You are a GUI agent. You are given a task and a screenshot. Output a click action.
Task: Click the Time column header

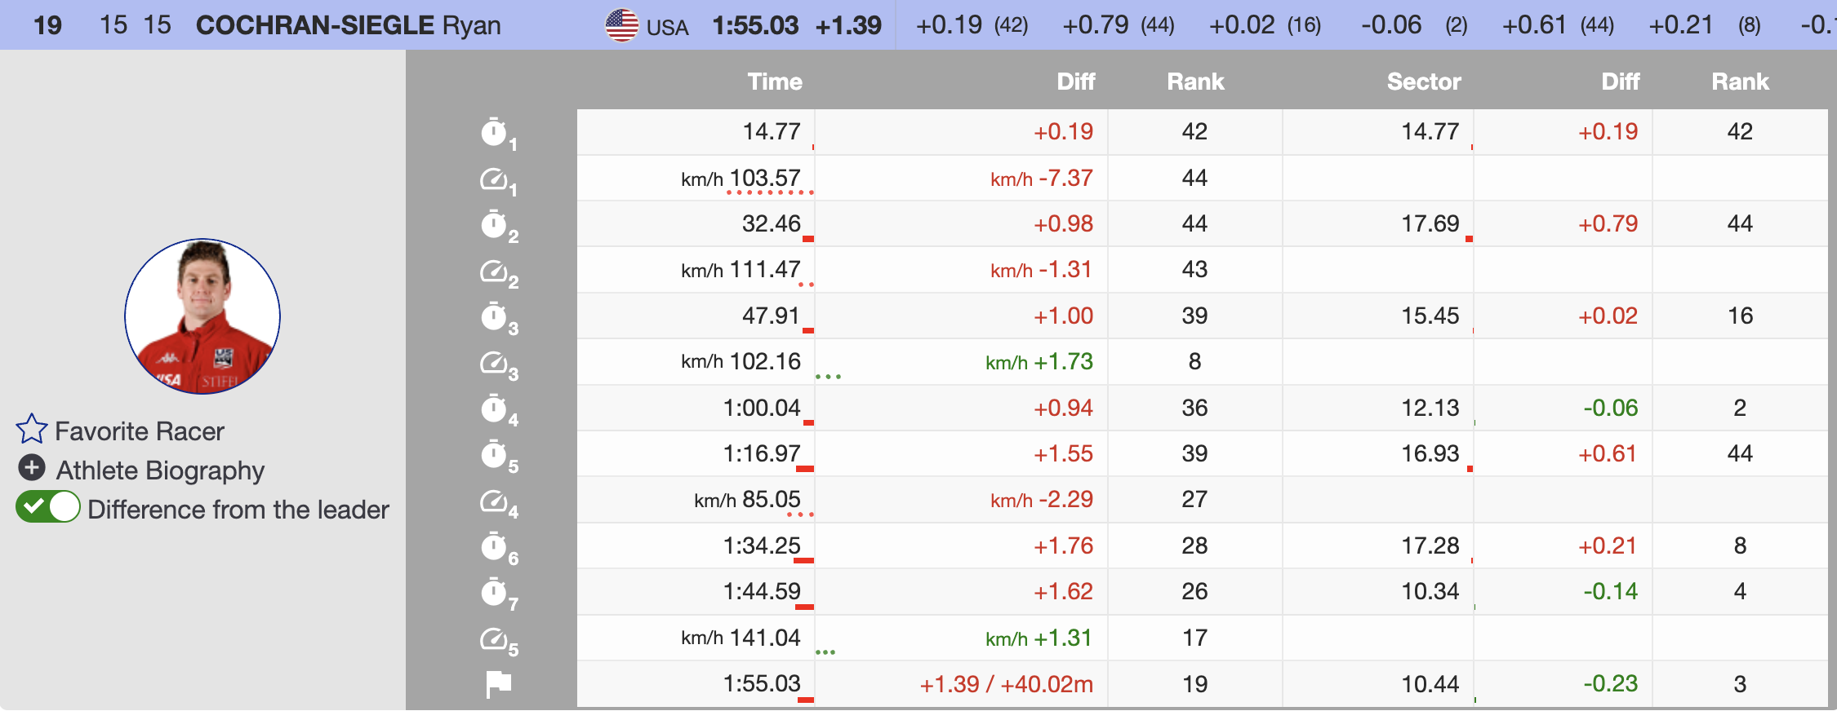tap(774, 82)
